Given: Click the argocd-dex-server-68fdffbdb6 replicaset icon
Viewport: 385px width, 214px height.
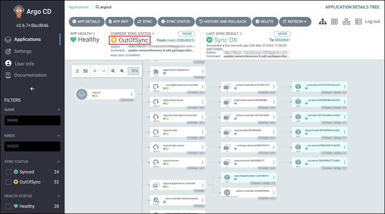Looking at the screenshot, I should [227, 102].
